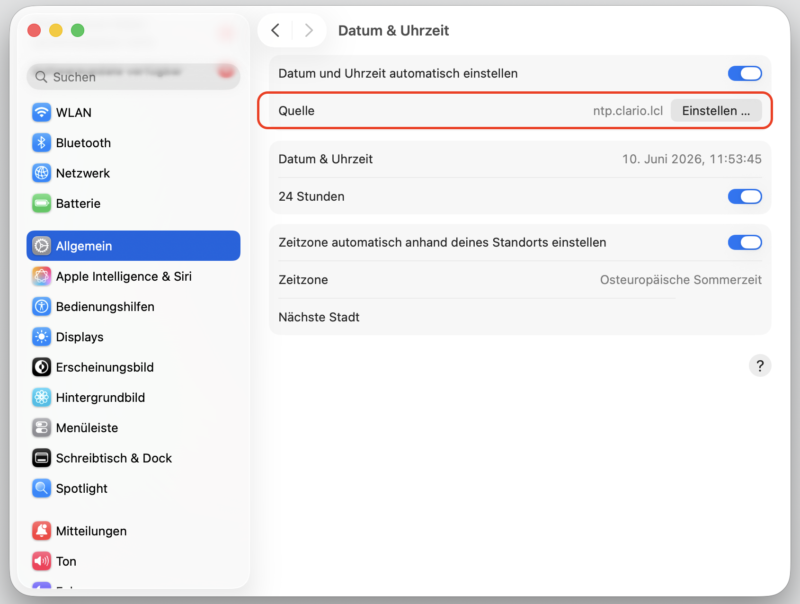The width and height of the screenshot is (800, 604).
Task: Select Netzwerk in the sidebar
Action: coord(133,173)
